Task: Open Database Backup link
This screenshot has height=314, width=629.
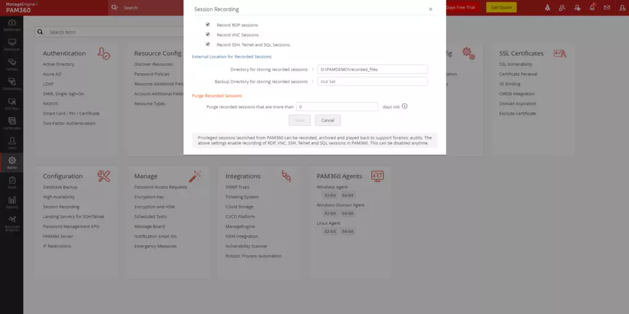Action: click(60, 187)
